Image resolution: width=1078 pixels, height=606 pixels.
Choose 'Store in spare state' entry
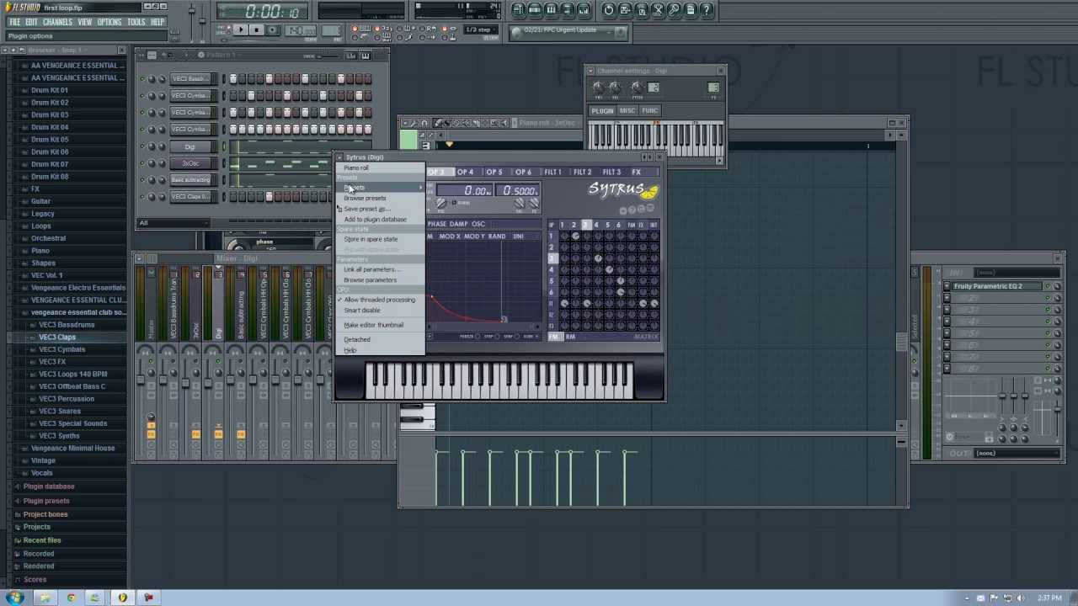(x=381, y=239)
